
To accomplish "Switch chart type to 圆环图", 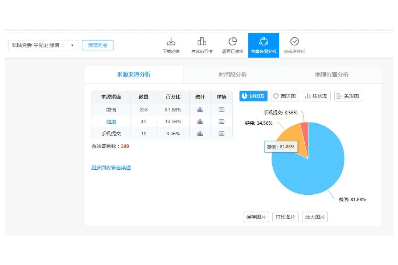I will coord(285,96).
